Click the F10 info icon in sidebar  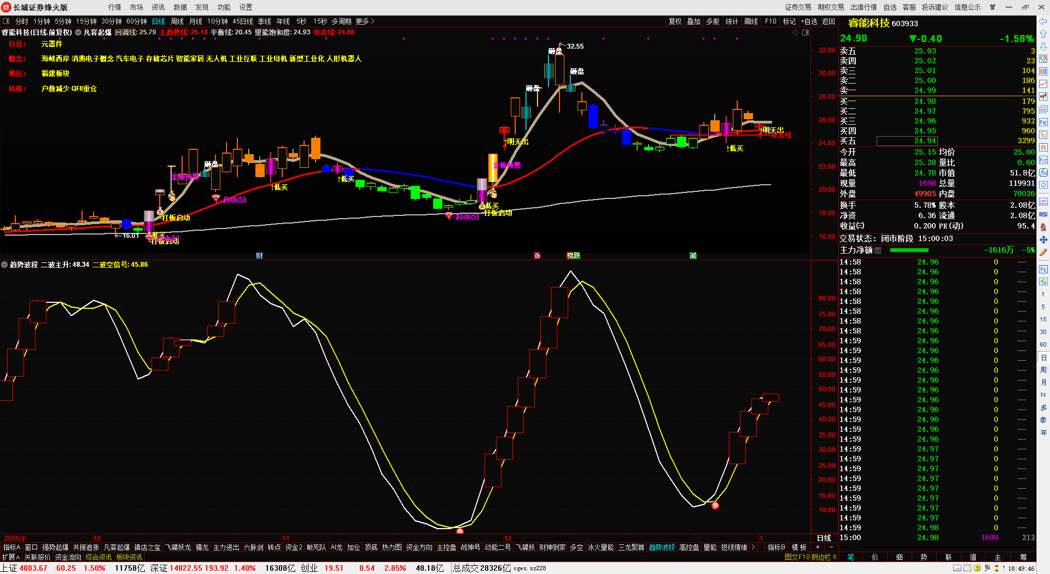[1043, 122]
